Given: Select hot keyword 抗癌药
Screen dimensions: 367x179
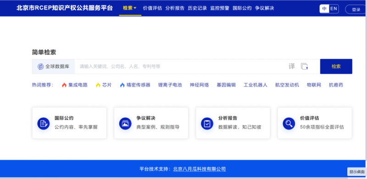Looking at the screenshot, I should click(x=336, y=85).
